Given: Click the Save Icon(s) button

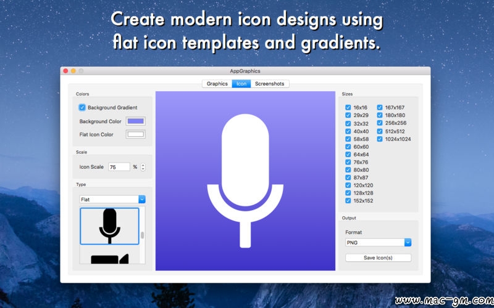Looking at the screenshot, I should [x=378, y=257].
